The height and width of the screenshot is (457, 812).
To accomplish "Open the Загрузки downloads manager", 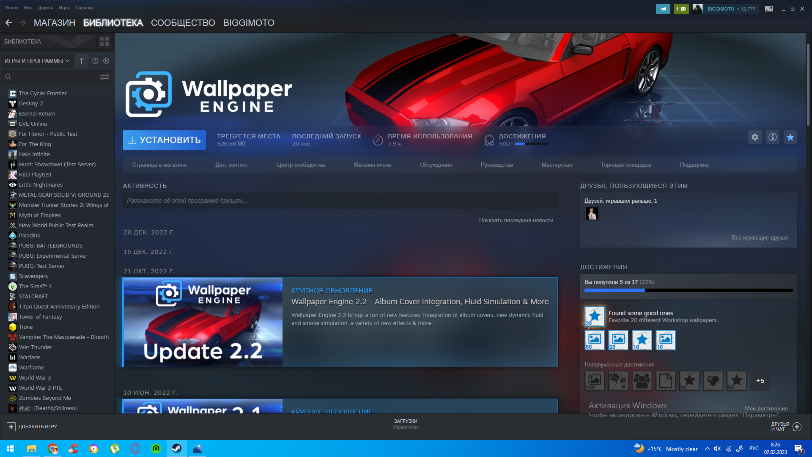I will 406,424.
